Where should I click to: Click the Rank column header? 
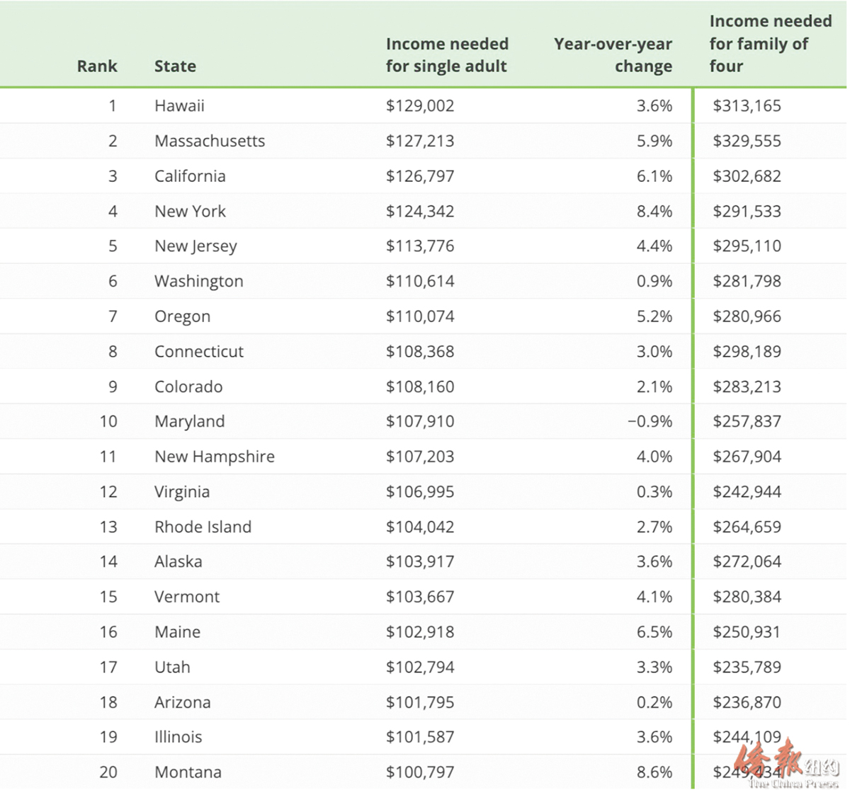(97, 66)
